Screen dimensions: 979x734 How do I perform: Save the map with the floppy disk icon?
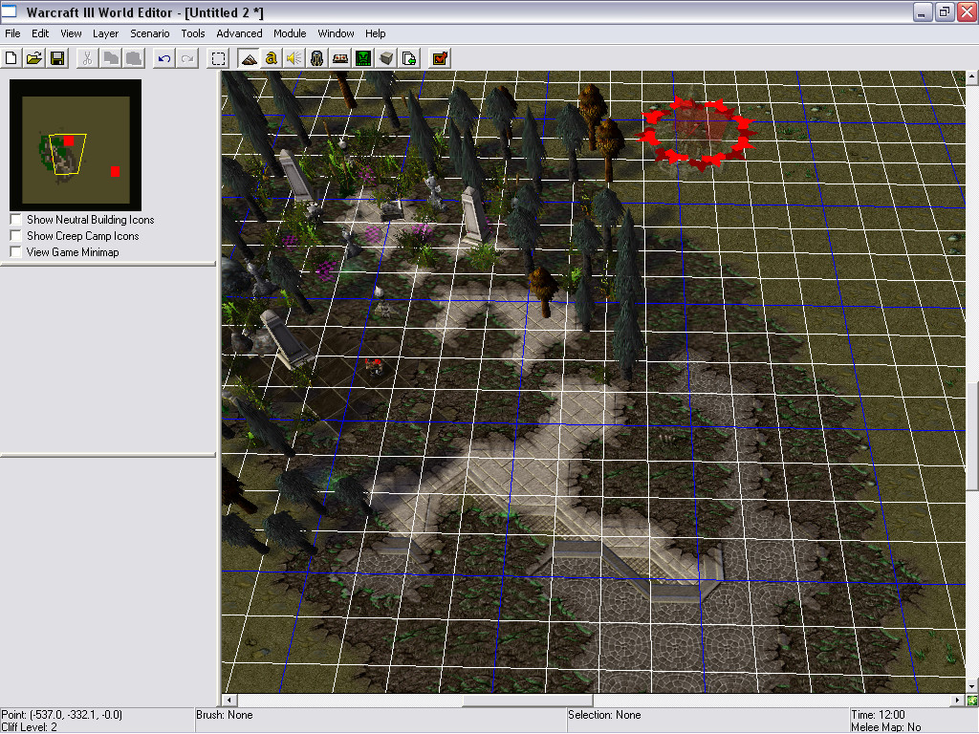[x=57, y=58]
